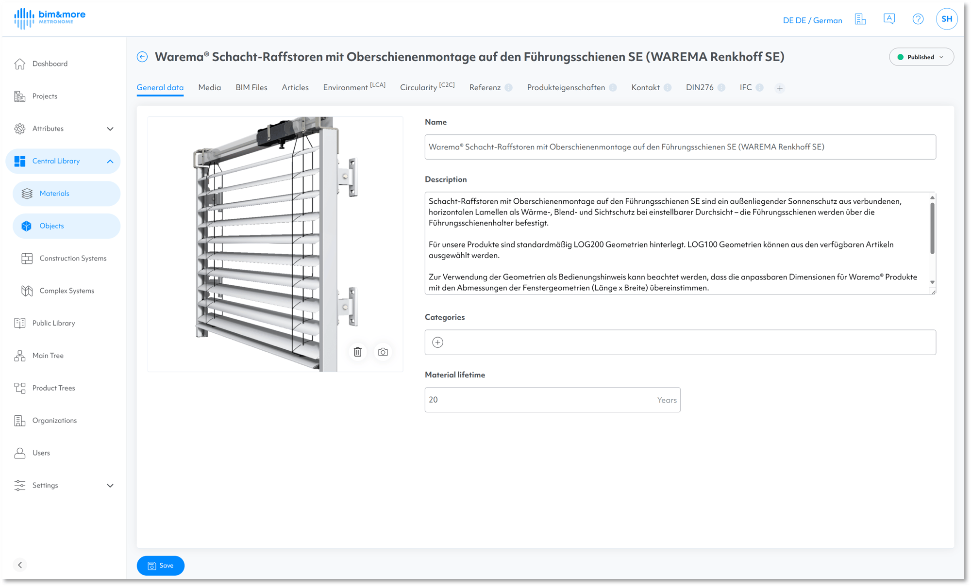Open SH user profile avatar
971x586 pixels.
[946, 19]
